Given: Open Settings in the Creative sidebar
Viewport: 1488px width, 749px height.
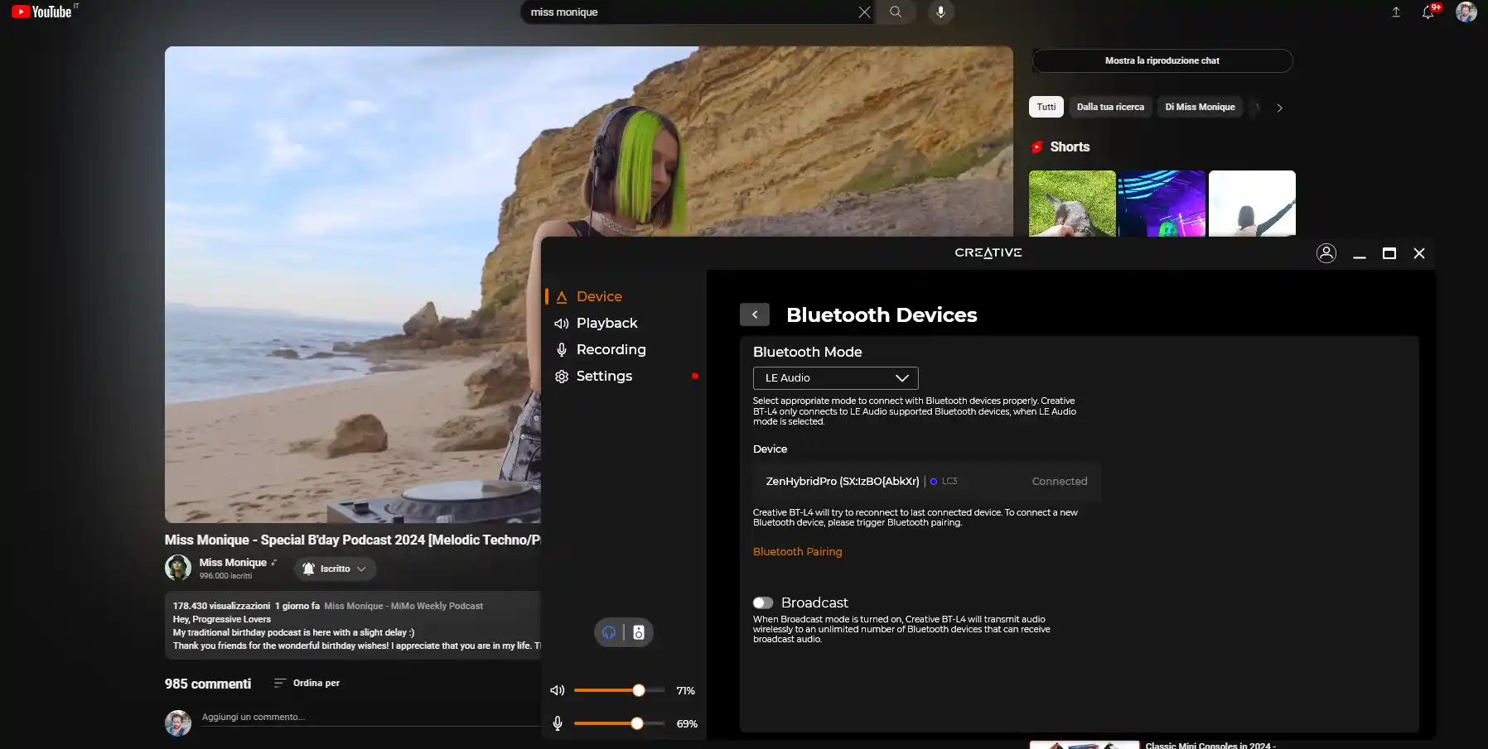Looking at the screenshot, I should (604, 376).
